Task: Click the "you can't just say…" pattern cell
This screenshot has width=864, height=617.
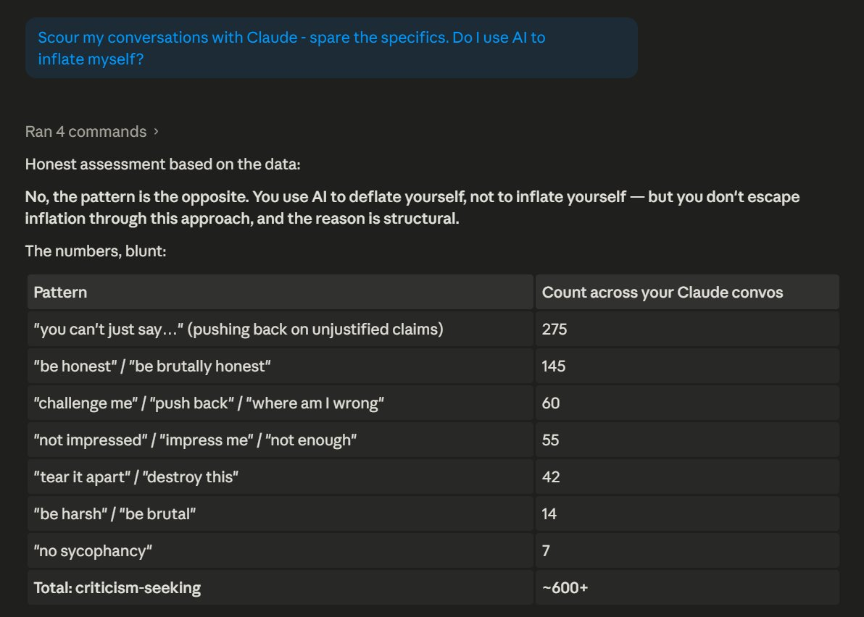Action: coord(280,330)
